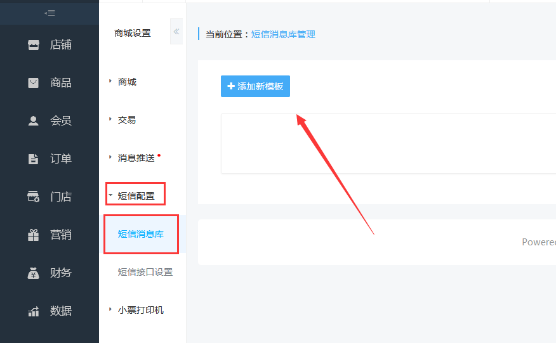Open the 短信消息库 menu item
Viewport: 556px width, 343px height.
tap(140, 234)
